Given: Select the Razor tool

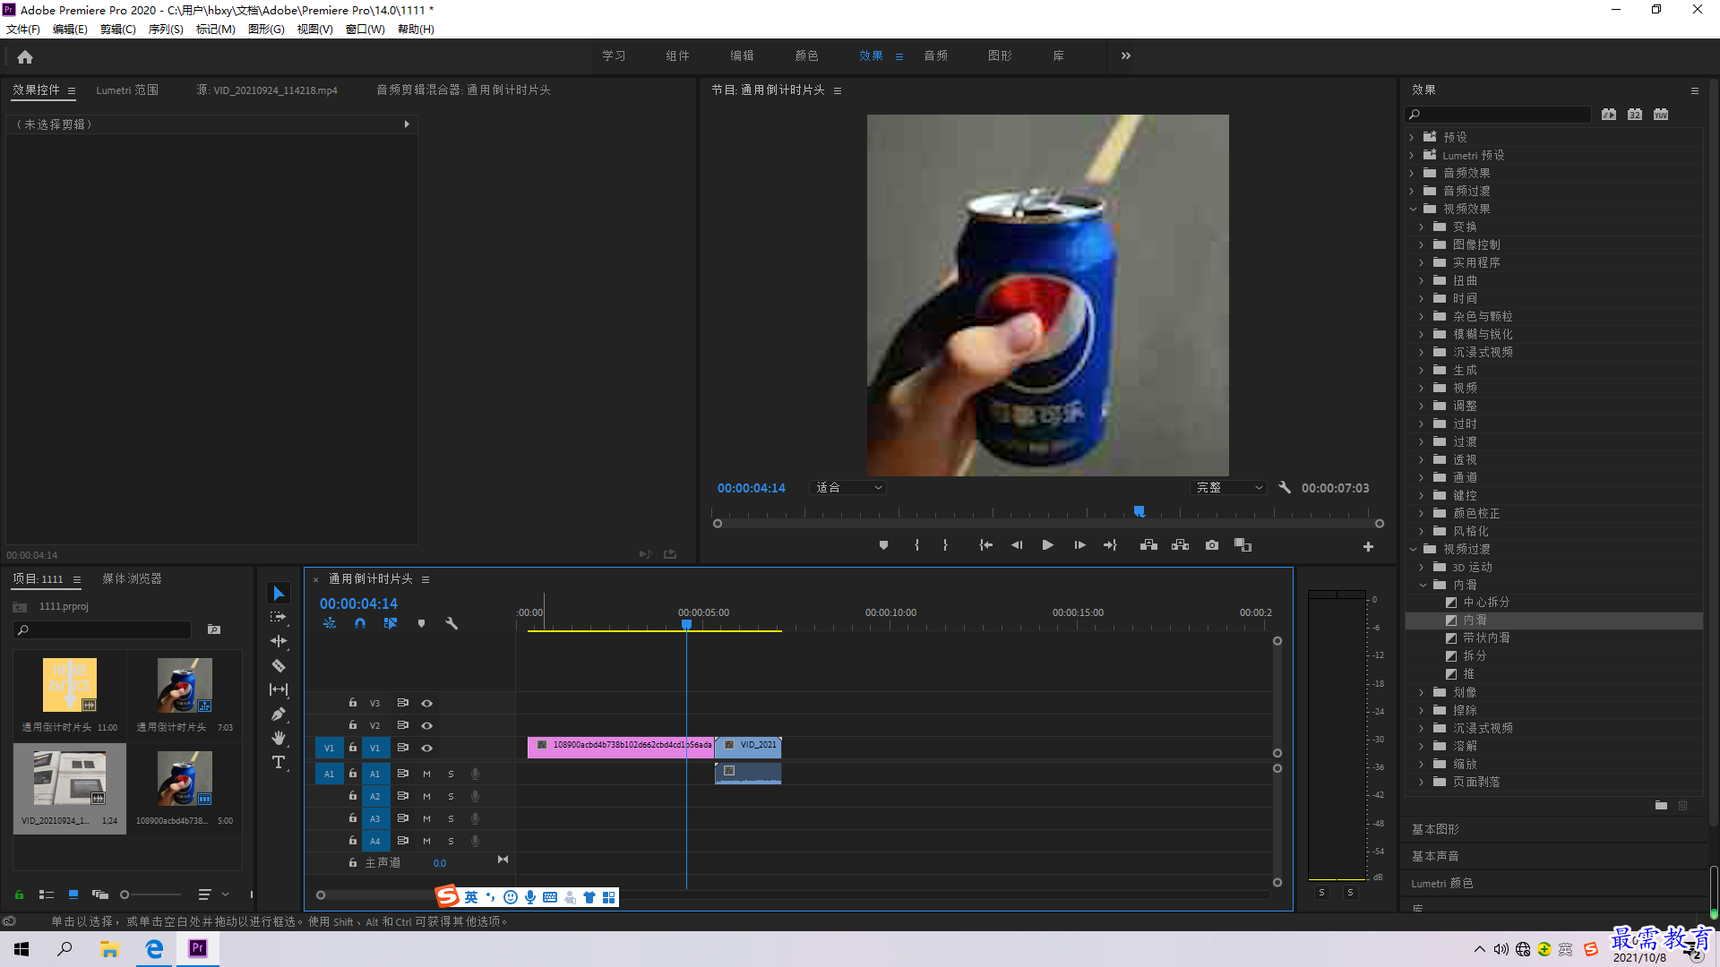Looking at the screenshot, I should pyautogui.click(x=279, y=665).
